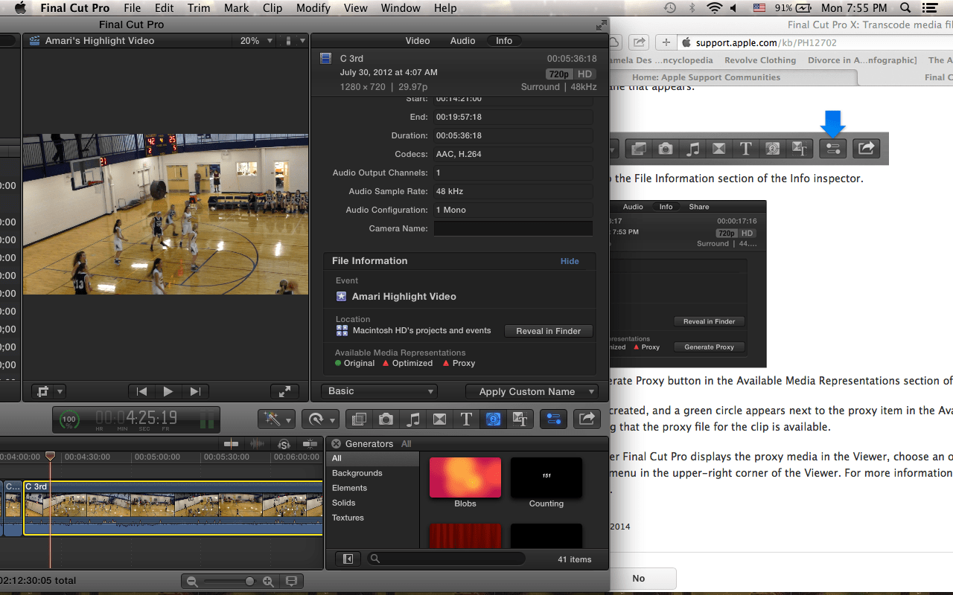Open the Apply Custom Name dropdown
The height and width of the screenshot is (595, 953).
tap(532, 390)
